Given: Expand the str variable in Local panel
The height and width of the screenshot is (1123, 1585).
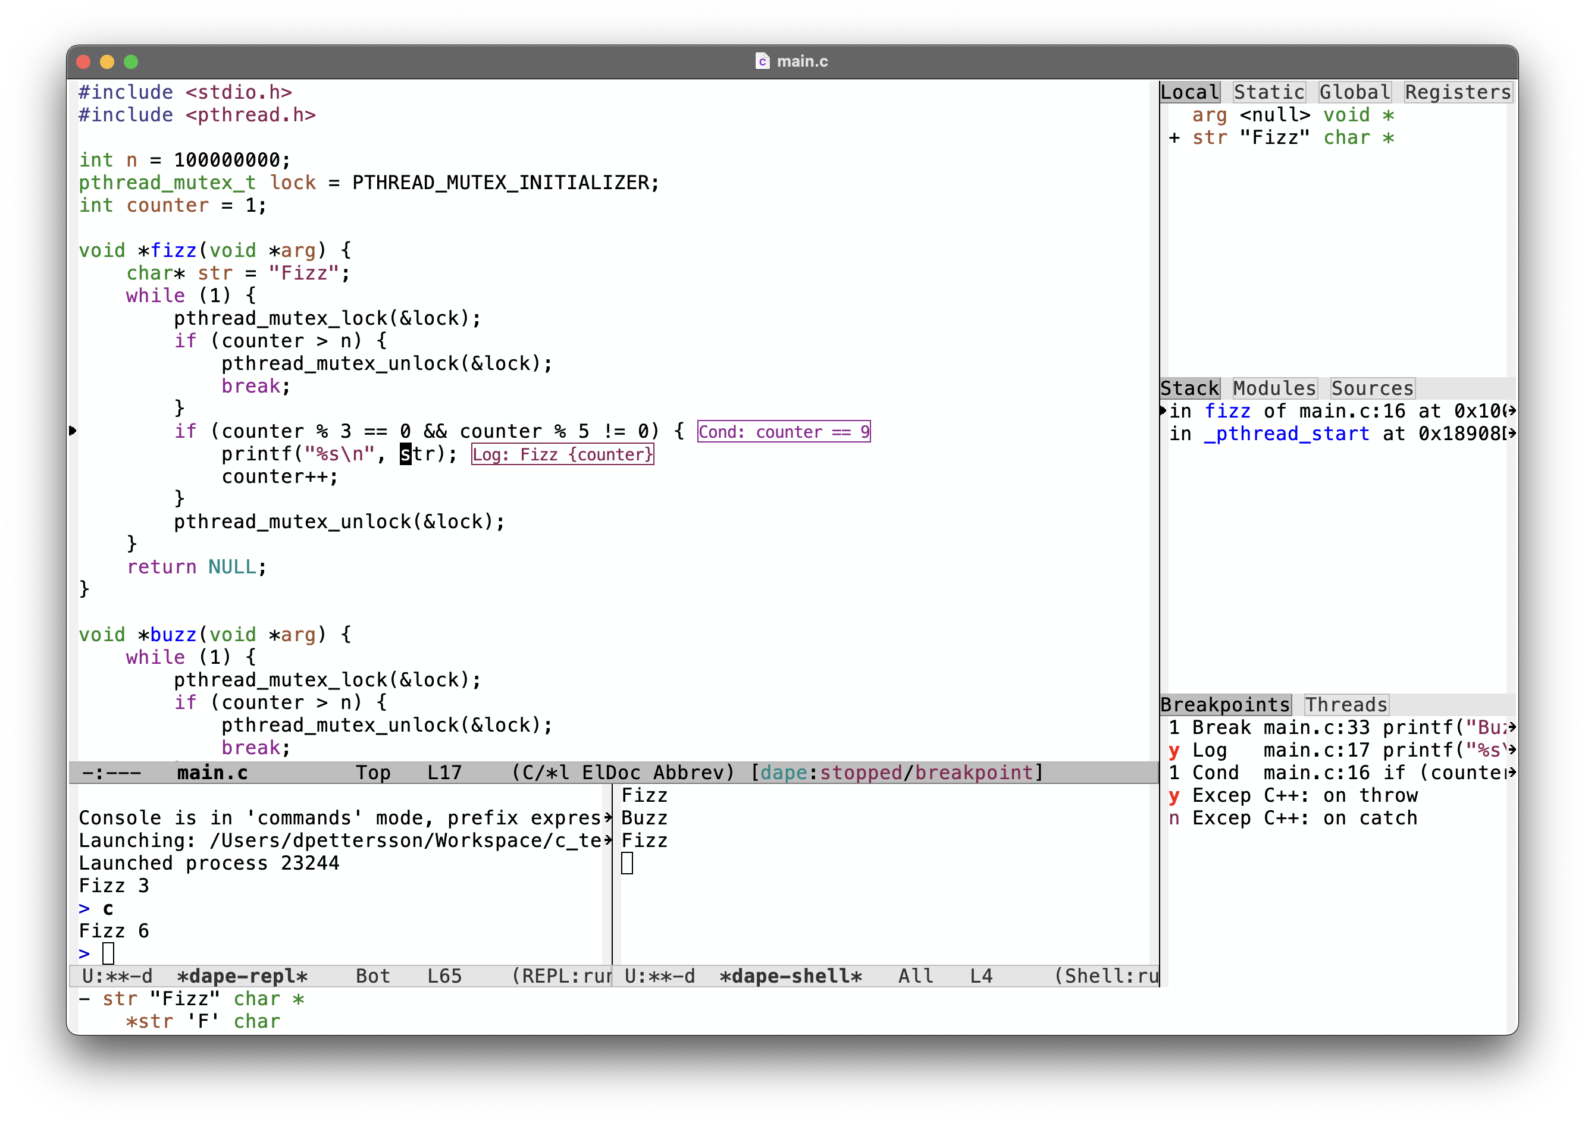Looking at the screenshot, I should coord(1174,137).
